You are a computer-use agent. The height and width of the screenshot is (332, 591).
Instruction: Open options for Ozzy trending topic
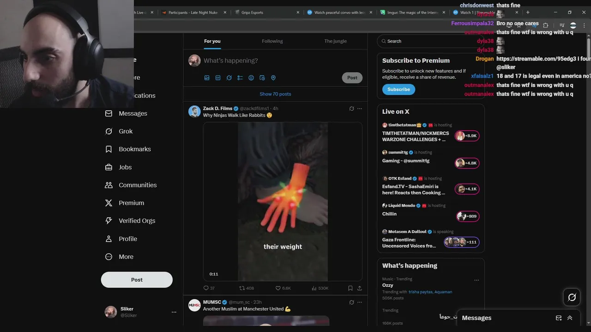point(476,280)
